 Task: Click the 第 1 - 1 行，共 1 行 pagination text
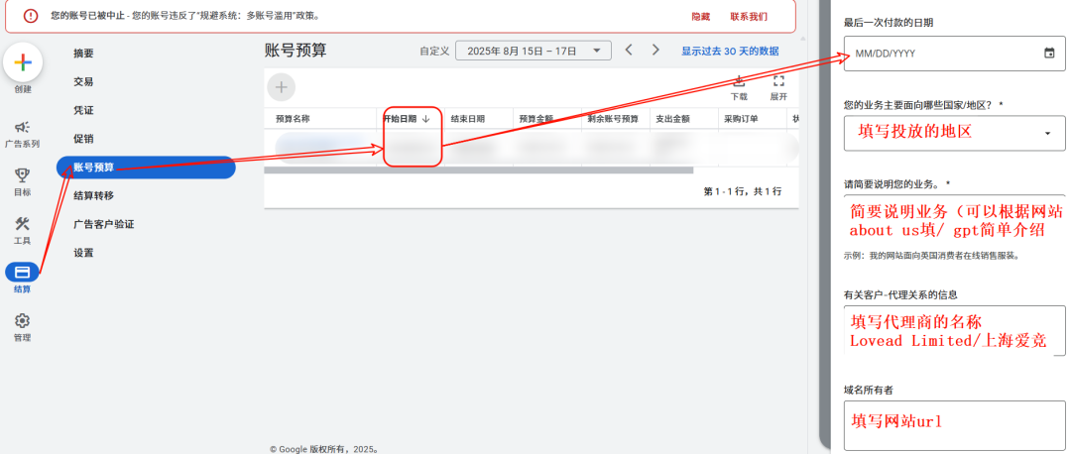[743, 192]
